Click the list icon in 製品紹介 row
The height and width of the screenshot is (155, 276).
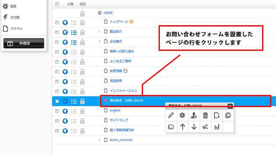coord(74,32)
